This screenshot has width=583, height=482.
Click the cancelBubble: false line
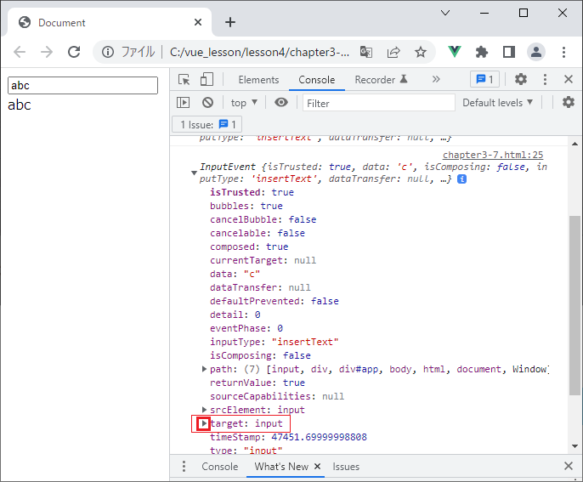click(x=263, y=219)
